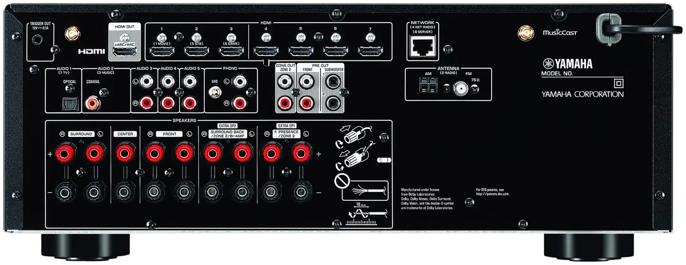Click the ZONE 2 out red jack
This screenshot has height=265, width=686.
pyautogui.click(x=285, y=102)
